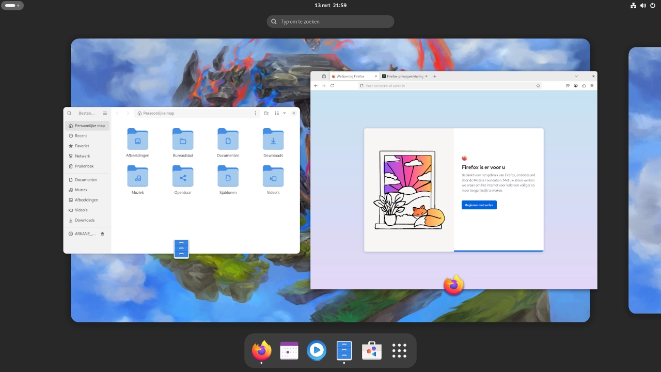Open the Firefox application menu (hamburger icon)
This screenshot has width=661, height=372.
(x=591, y=86)
